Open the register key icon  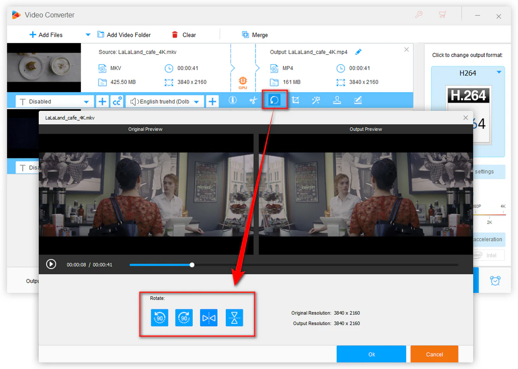[419, 14]
